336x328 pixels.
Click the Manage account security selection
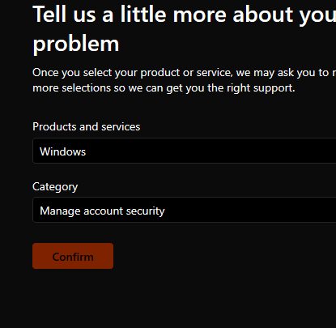tap(102, 211)
